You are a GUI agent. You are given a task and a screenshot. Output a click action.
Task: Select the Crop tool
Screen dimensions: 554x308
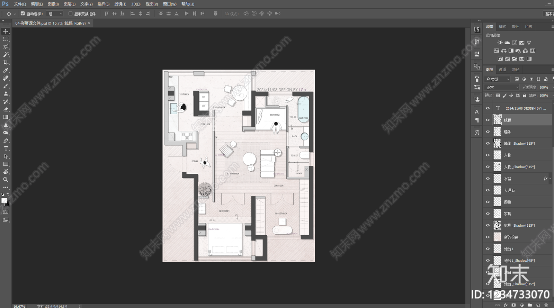[x=6, y=63]
